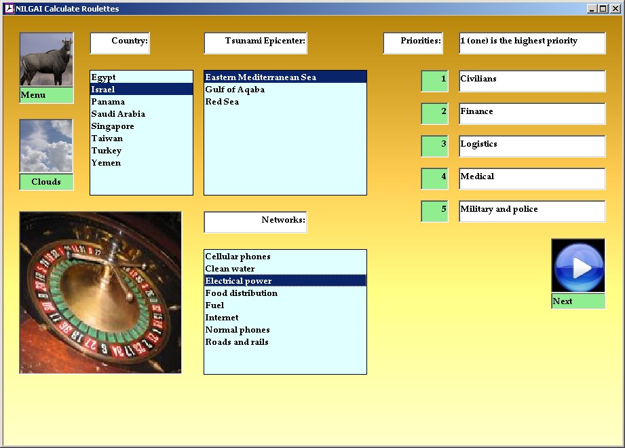
Task: Click the NILGAI title bar application icon
Action: (9, 9)
